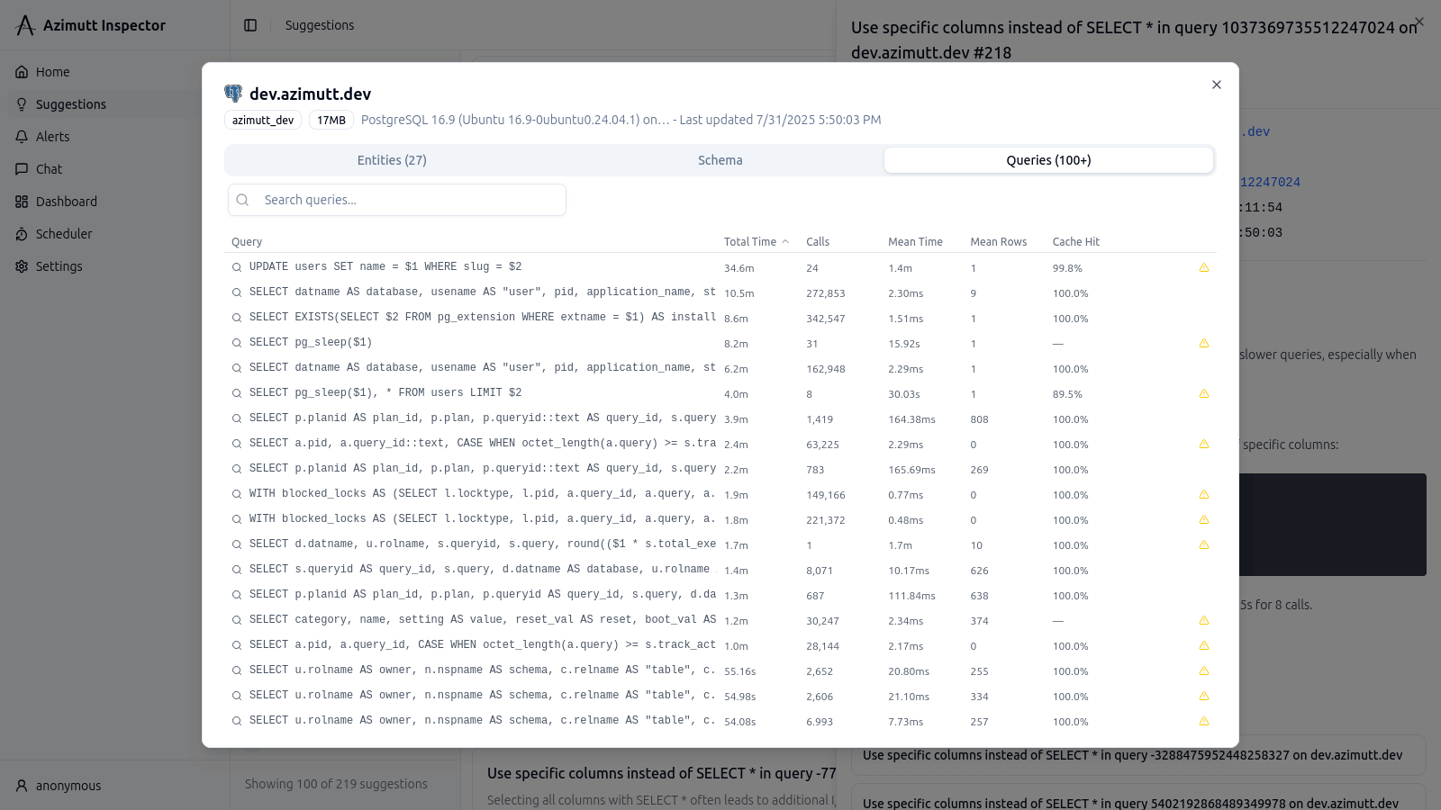Switch to the Schema tab
This screenshot has height=810, width=1441.
click(720, 160)
